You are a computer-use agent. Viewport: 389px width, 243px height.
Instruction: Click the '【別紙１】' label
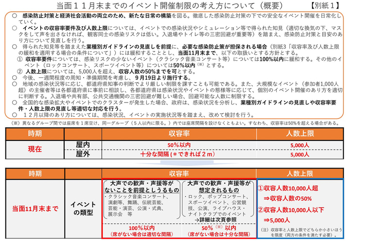325,5
